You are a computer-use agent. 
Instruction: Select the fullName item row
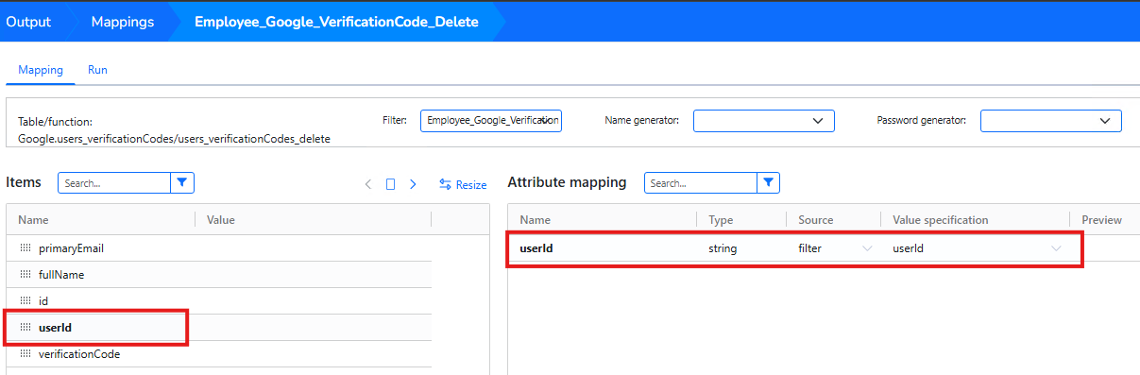tap(219, 275)
